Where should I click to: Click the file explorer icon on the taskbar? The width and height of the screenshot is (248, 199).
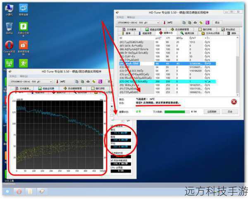point(30,192)
